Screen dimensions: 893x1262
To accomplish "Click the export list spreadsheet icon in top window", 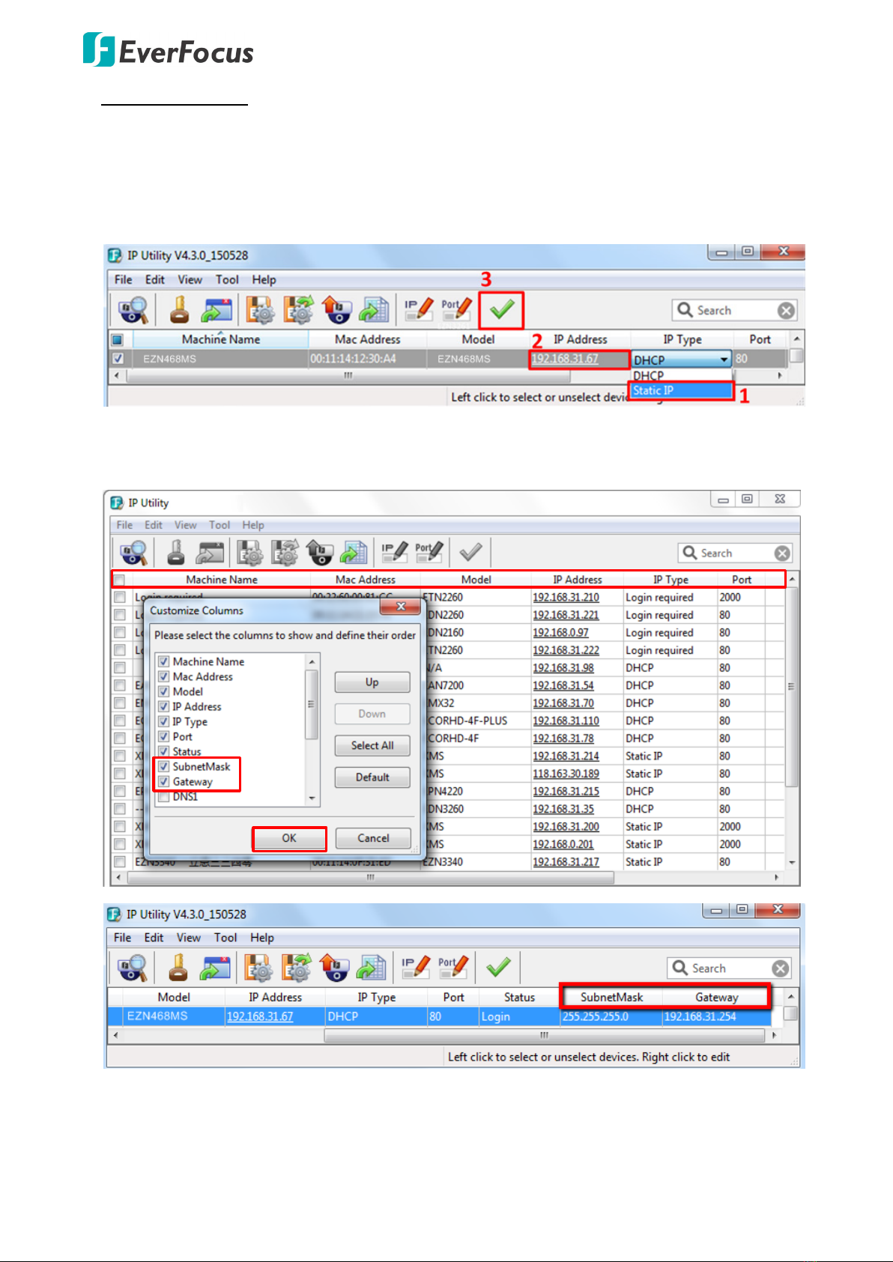I will 374,309.
